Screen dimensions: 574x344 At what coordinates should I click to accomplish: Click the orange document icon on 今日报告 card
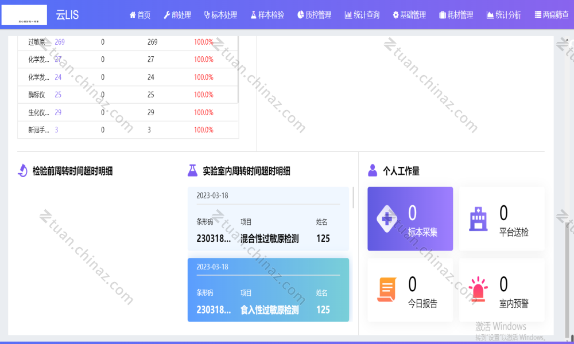(387, 290)
